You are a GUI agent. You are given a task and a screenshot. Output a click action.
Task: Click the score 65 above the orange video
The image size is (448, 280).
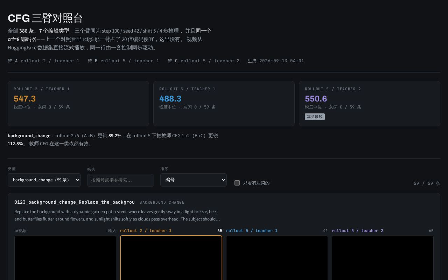(220, 231)
